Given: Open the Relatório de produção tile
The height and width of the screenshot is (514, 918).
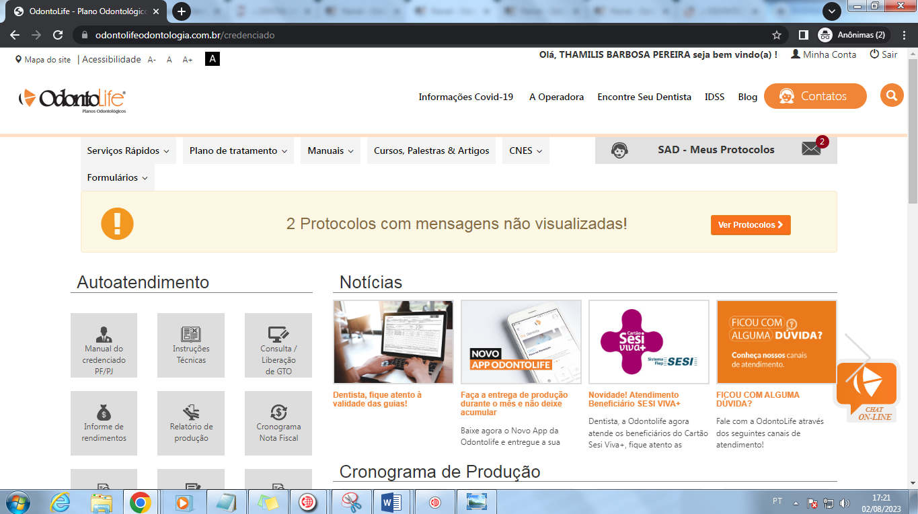Looking at the screenshot, I should pos(191,423).
